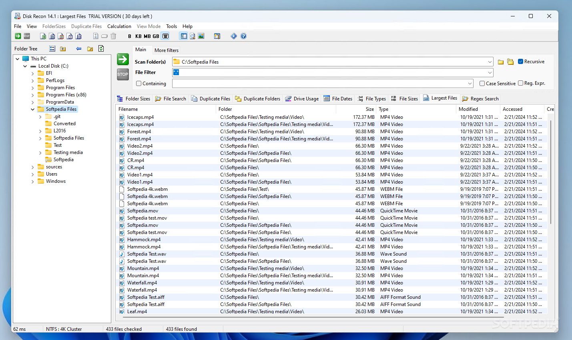Screen dimensions: 572x340
Task: Click the magnifier preview toolbar icon
Action: 193,36
